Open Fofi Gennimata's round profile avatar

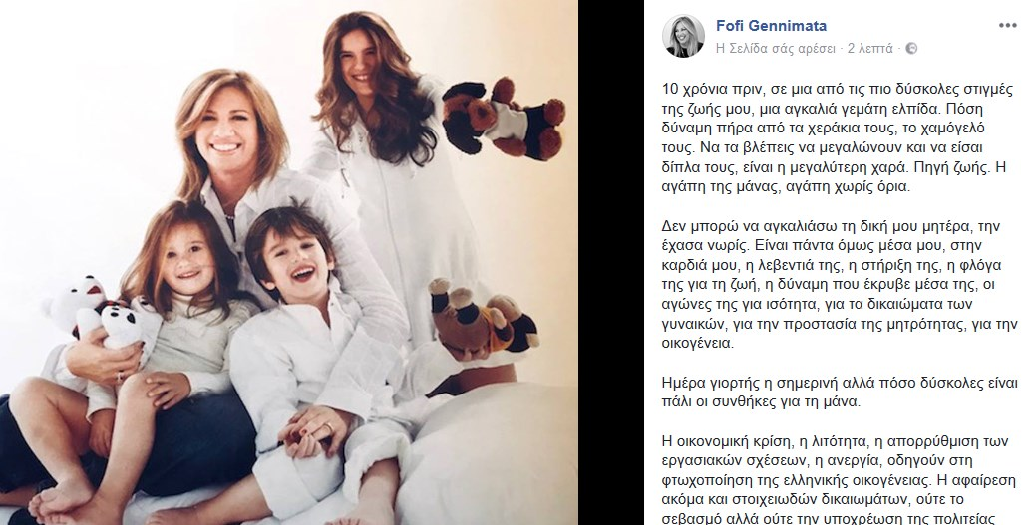(683, 36)
